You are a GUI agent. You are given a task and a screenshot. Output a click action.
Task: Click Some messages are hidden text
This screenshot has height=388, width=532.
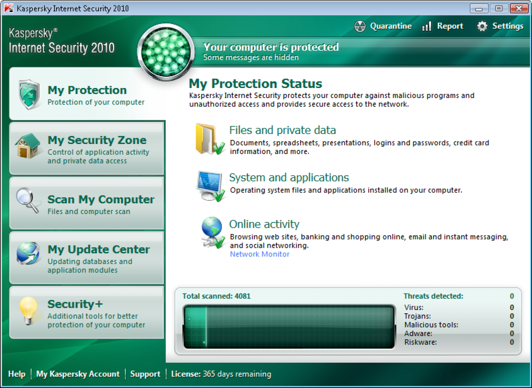tap(251, 57)
